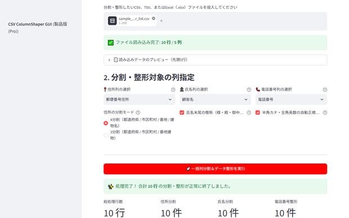Screen dimensions: 349x218
Task: Open help tooltip for 住所列の選択
Action: 173,89
